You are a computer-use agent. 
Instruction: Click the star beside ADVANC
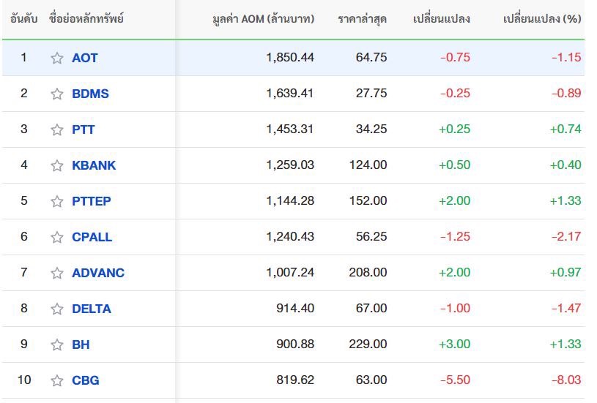(x=57, y=273)
